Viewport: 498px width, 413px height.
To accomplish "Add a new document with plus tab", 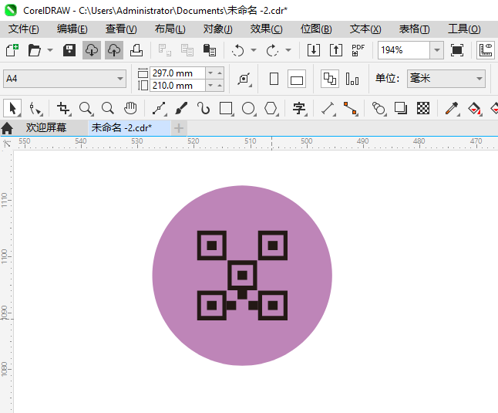I will pos(179,128).
